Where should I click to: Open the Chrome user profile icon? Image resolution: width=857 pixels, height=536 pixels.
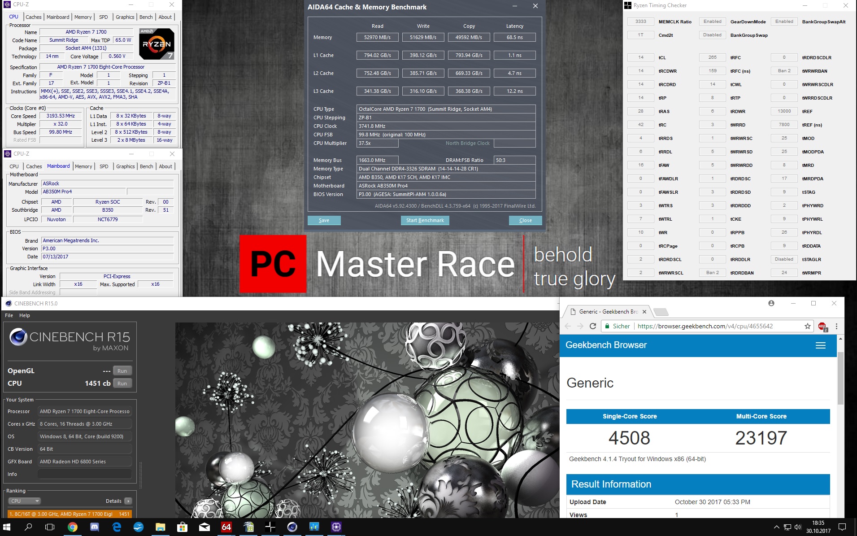point(771,303)
